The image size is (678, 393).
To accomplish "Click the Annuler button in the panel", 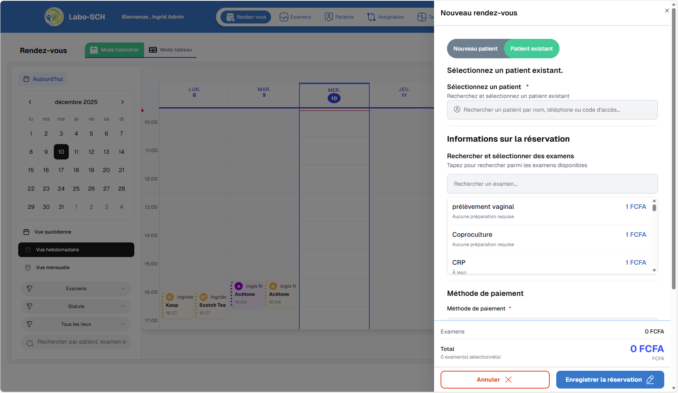I will [x=495, y=380].
